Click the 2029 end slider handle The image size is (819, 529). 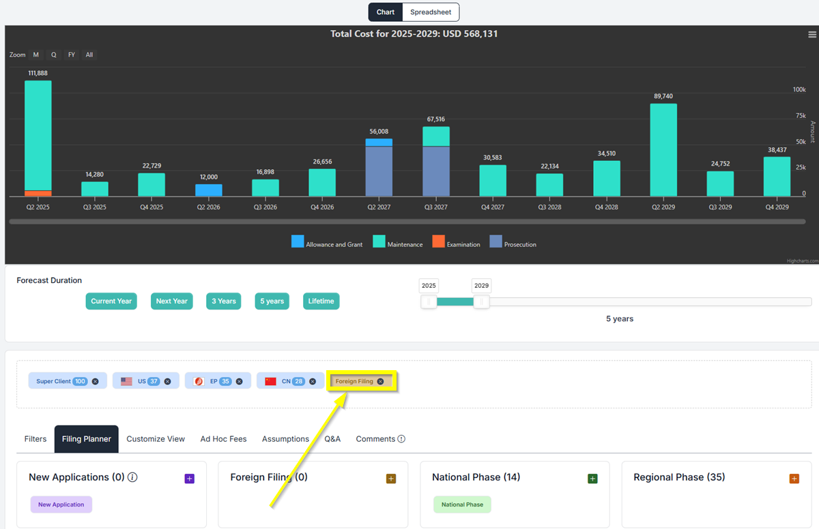point(481,302)
